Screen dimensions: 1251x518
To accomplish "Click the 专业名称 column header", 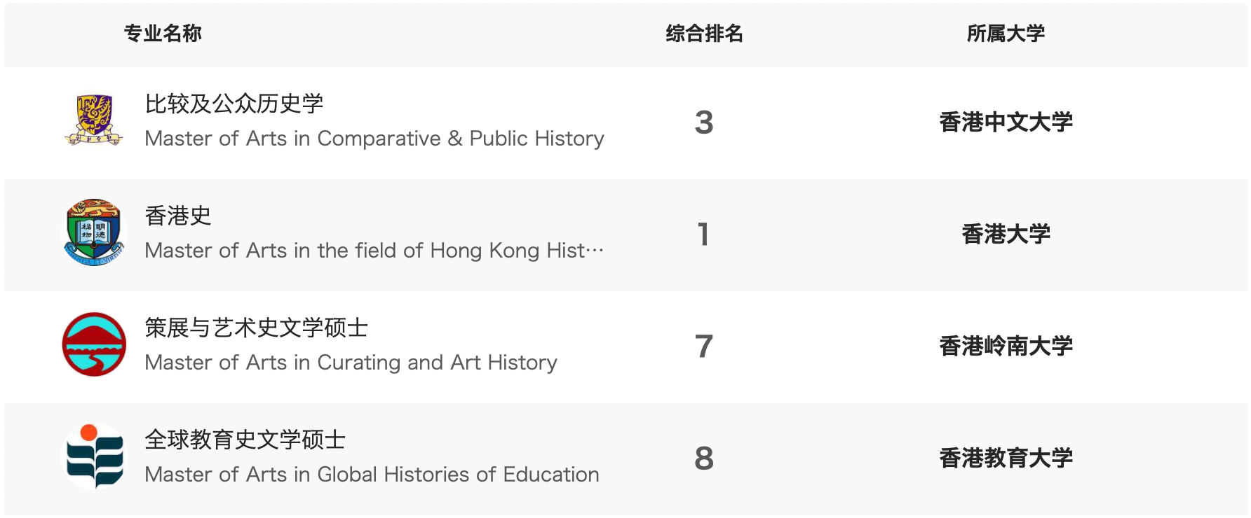I will [x=163, y=34].
